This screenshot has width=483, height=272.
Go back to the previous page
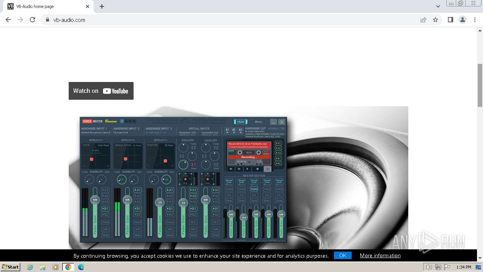click(x=8, y=20)
